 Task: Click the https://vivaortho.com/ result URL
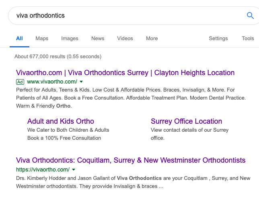[x=43, y=169]
